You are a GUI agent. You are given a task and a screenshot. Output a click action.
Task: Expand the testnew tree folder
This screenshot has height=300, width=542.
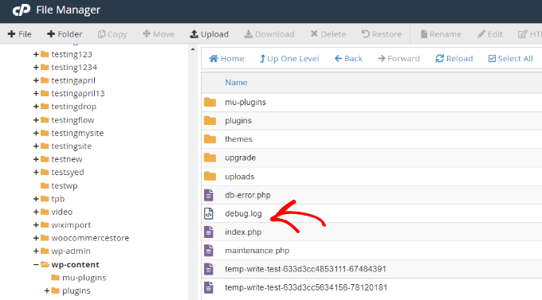point(36,159)
